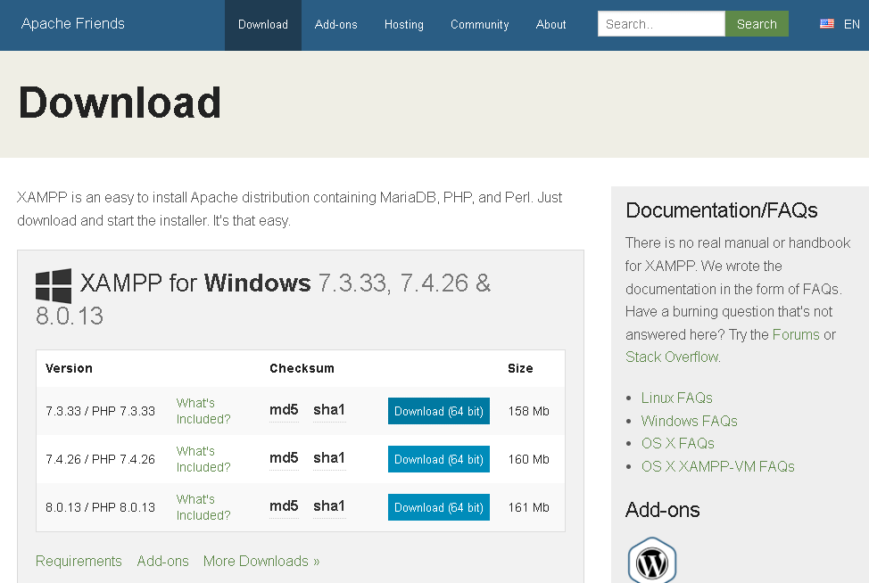Open Add-ons link below the table
The image size is (869, 583).
click(x=163, y=561)
